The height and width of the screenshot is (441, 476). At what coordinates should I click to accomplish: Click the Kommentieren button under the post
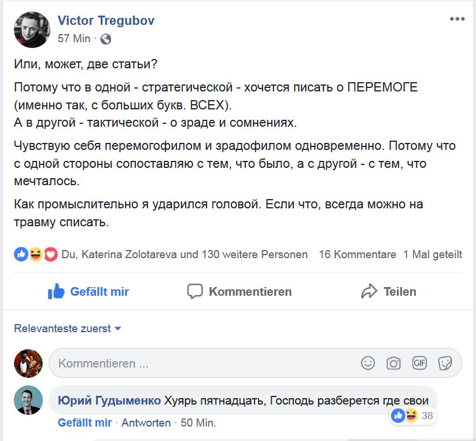pos(239,292)
